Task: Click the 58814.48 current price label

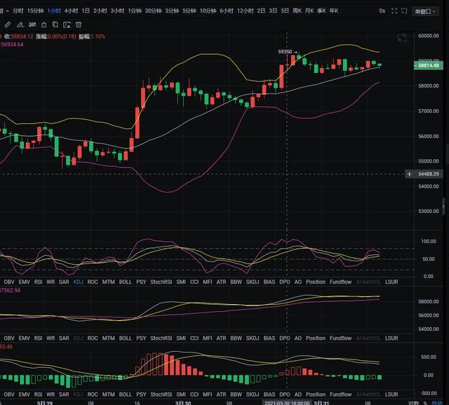Action: 427,65
